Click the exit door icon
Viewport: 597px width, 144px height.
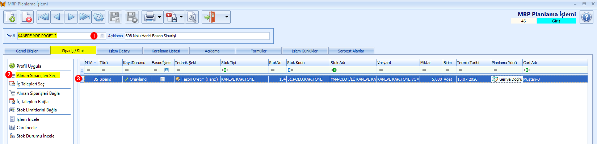[x=210, y=17]
